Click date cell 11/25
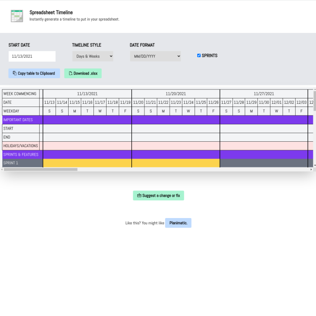 click(x=201, y=102)
